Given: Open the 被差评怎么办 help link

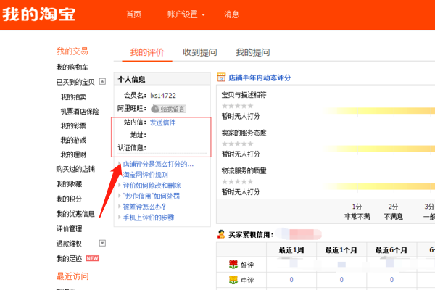Looking at the screenshot, I should [x=144, y=207].
